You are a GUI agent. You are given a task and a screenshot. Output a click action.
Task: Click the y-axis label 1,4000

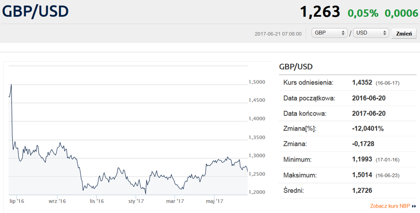(x=257, y=119)
